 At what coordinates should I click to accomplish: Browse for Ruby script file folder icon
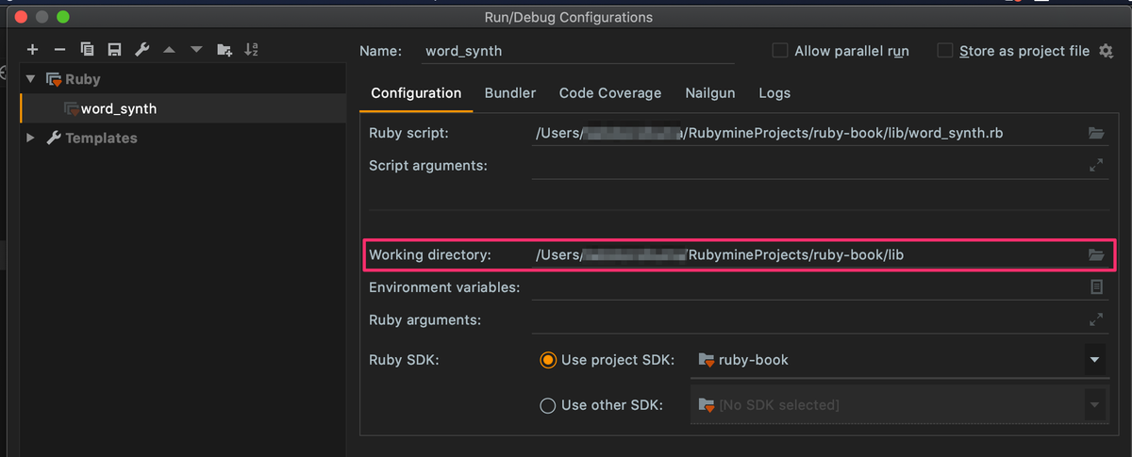pyautogui.click(x=1096, y=133)
